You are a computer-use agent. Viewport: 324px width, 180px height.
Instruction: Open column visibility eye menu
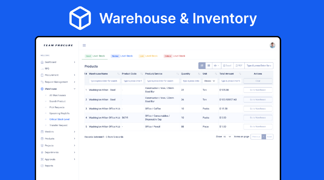(217, 66)
